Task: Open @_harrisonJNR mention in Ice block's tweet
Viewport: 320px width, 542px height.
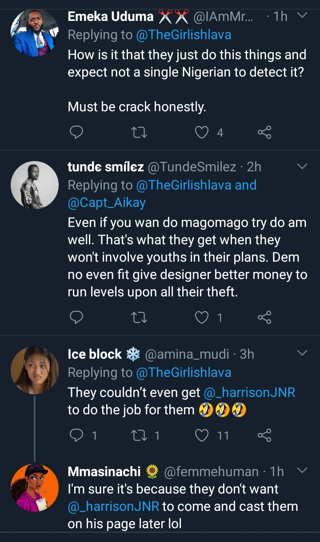Action: (249, 392)
